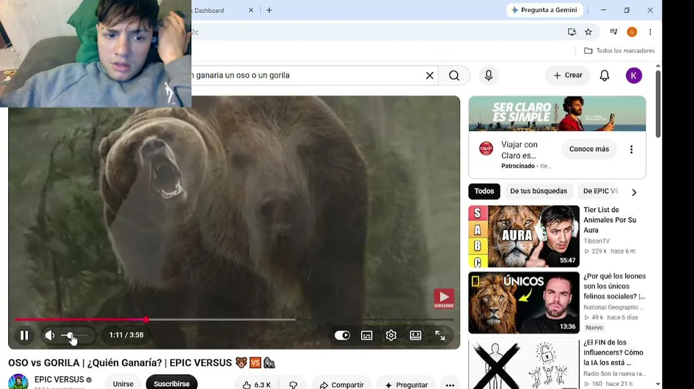Click the Radio Son la nueva ra... channel name

click(x=615, y=374)
